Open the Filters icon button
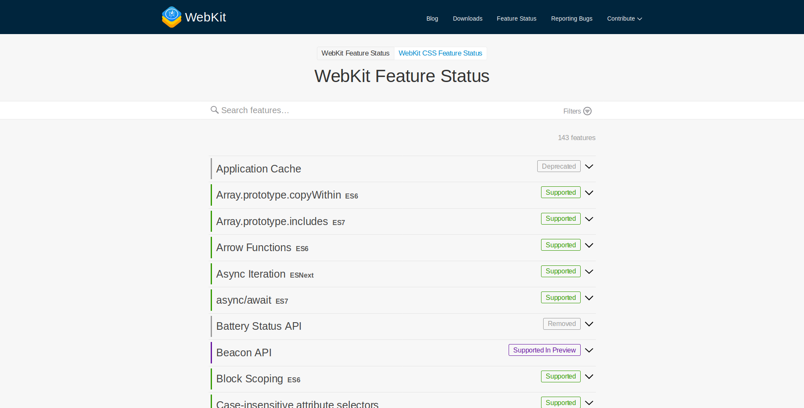804x408 pixels. 587,111
